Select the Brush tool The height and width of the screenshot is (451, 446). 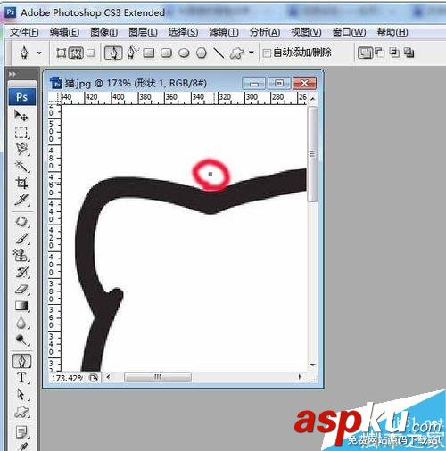pyautogui.click(x=21, y=238)
